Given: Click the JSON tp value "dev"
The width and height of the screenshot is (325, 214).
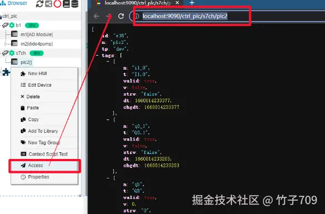Looking at the screenshot, I should pos(120,49).
